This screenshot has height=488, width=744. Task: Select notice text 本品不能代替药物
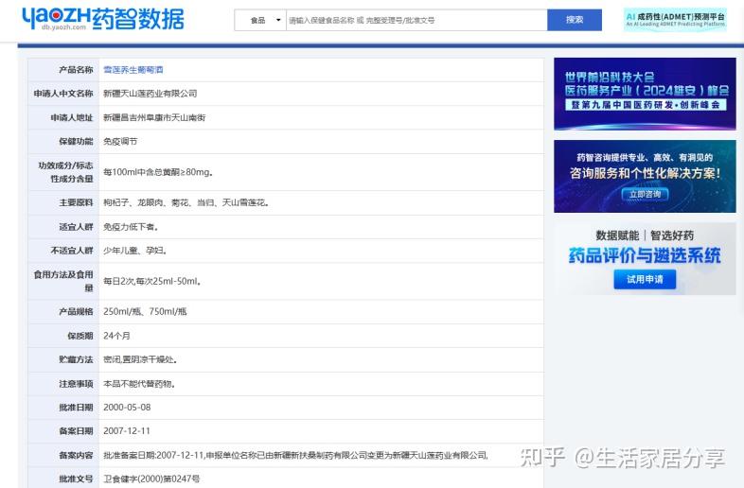(x=139, y=384)
